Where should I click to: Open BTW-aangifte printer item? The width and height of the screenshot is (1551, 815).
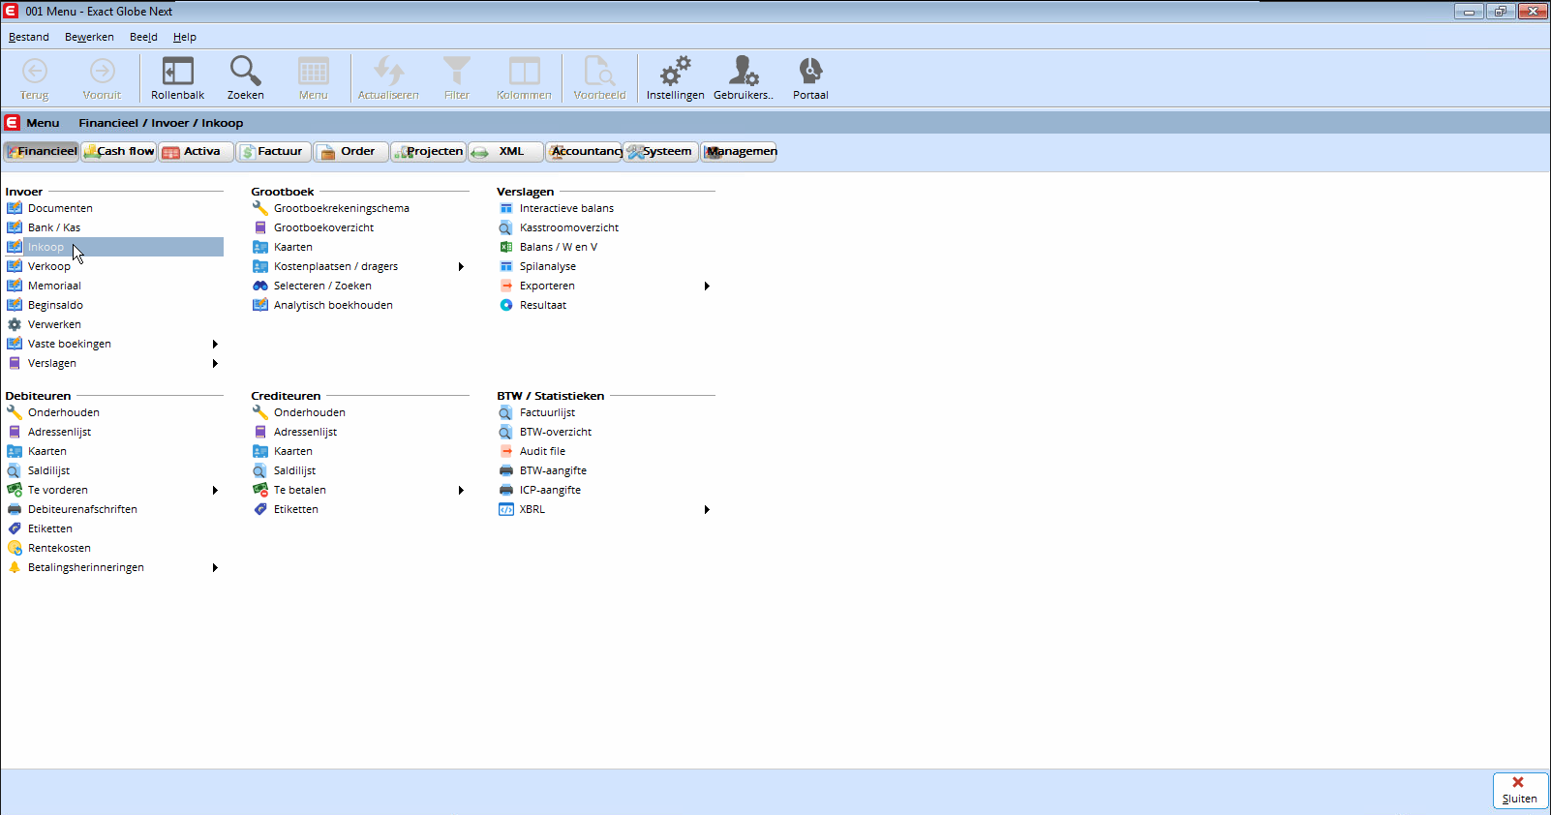553,470
